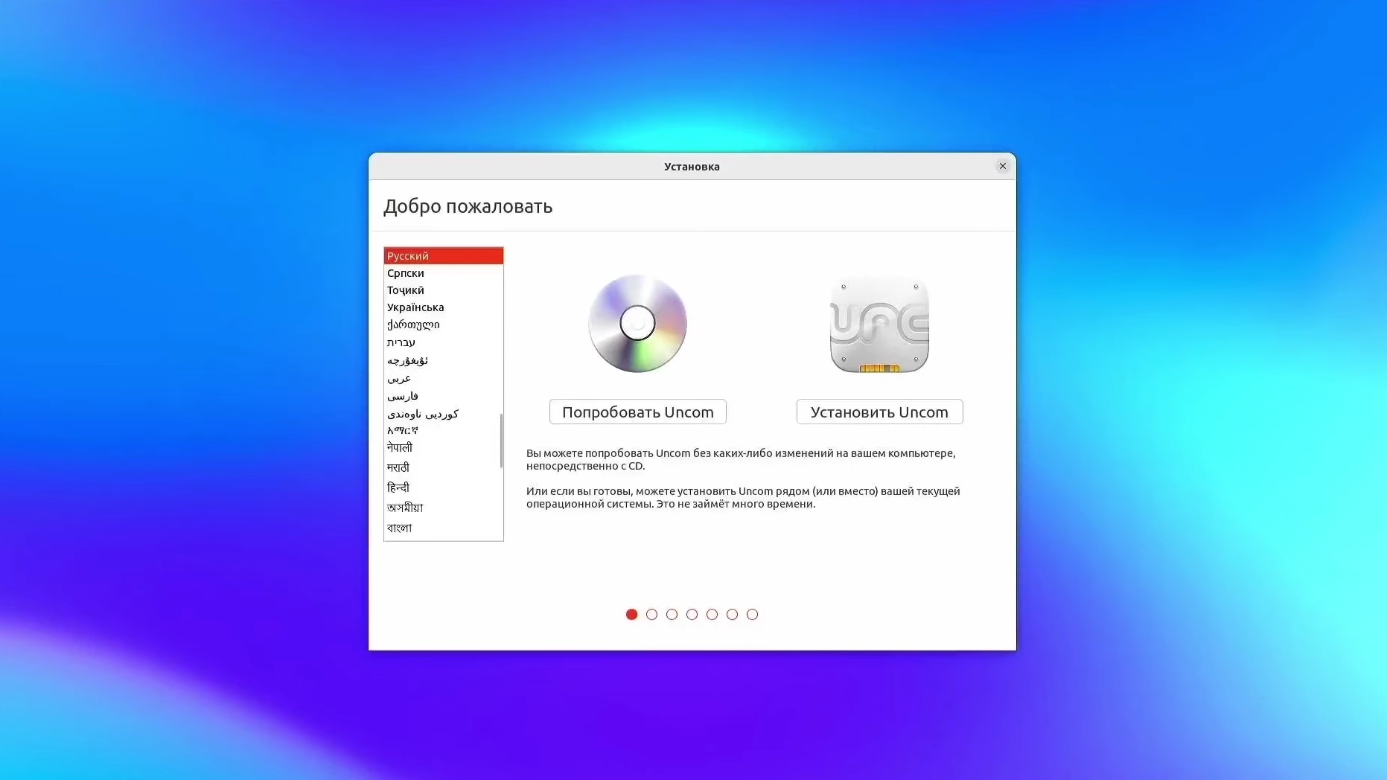Pick the Bengali language বাংলা
1387x780 pixels.
tap(444, 528)
